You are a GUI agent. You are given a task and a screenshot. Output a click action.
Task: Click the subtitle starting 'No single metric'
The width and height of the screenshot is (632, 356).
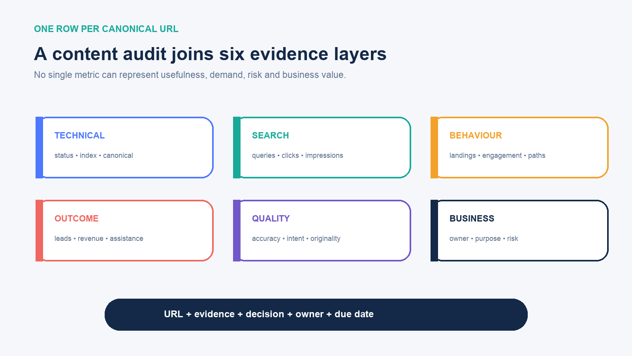(x=190, y=75)
